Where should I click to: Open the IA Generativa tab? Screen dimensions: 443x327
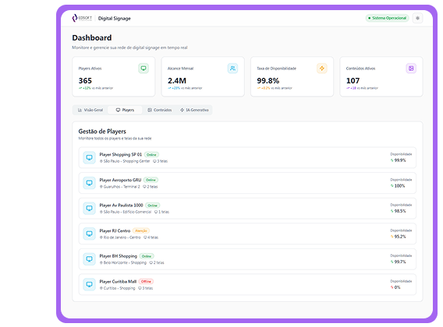click(x=194, y=110)
